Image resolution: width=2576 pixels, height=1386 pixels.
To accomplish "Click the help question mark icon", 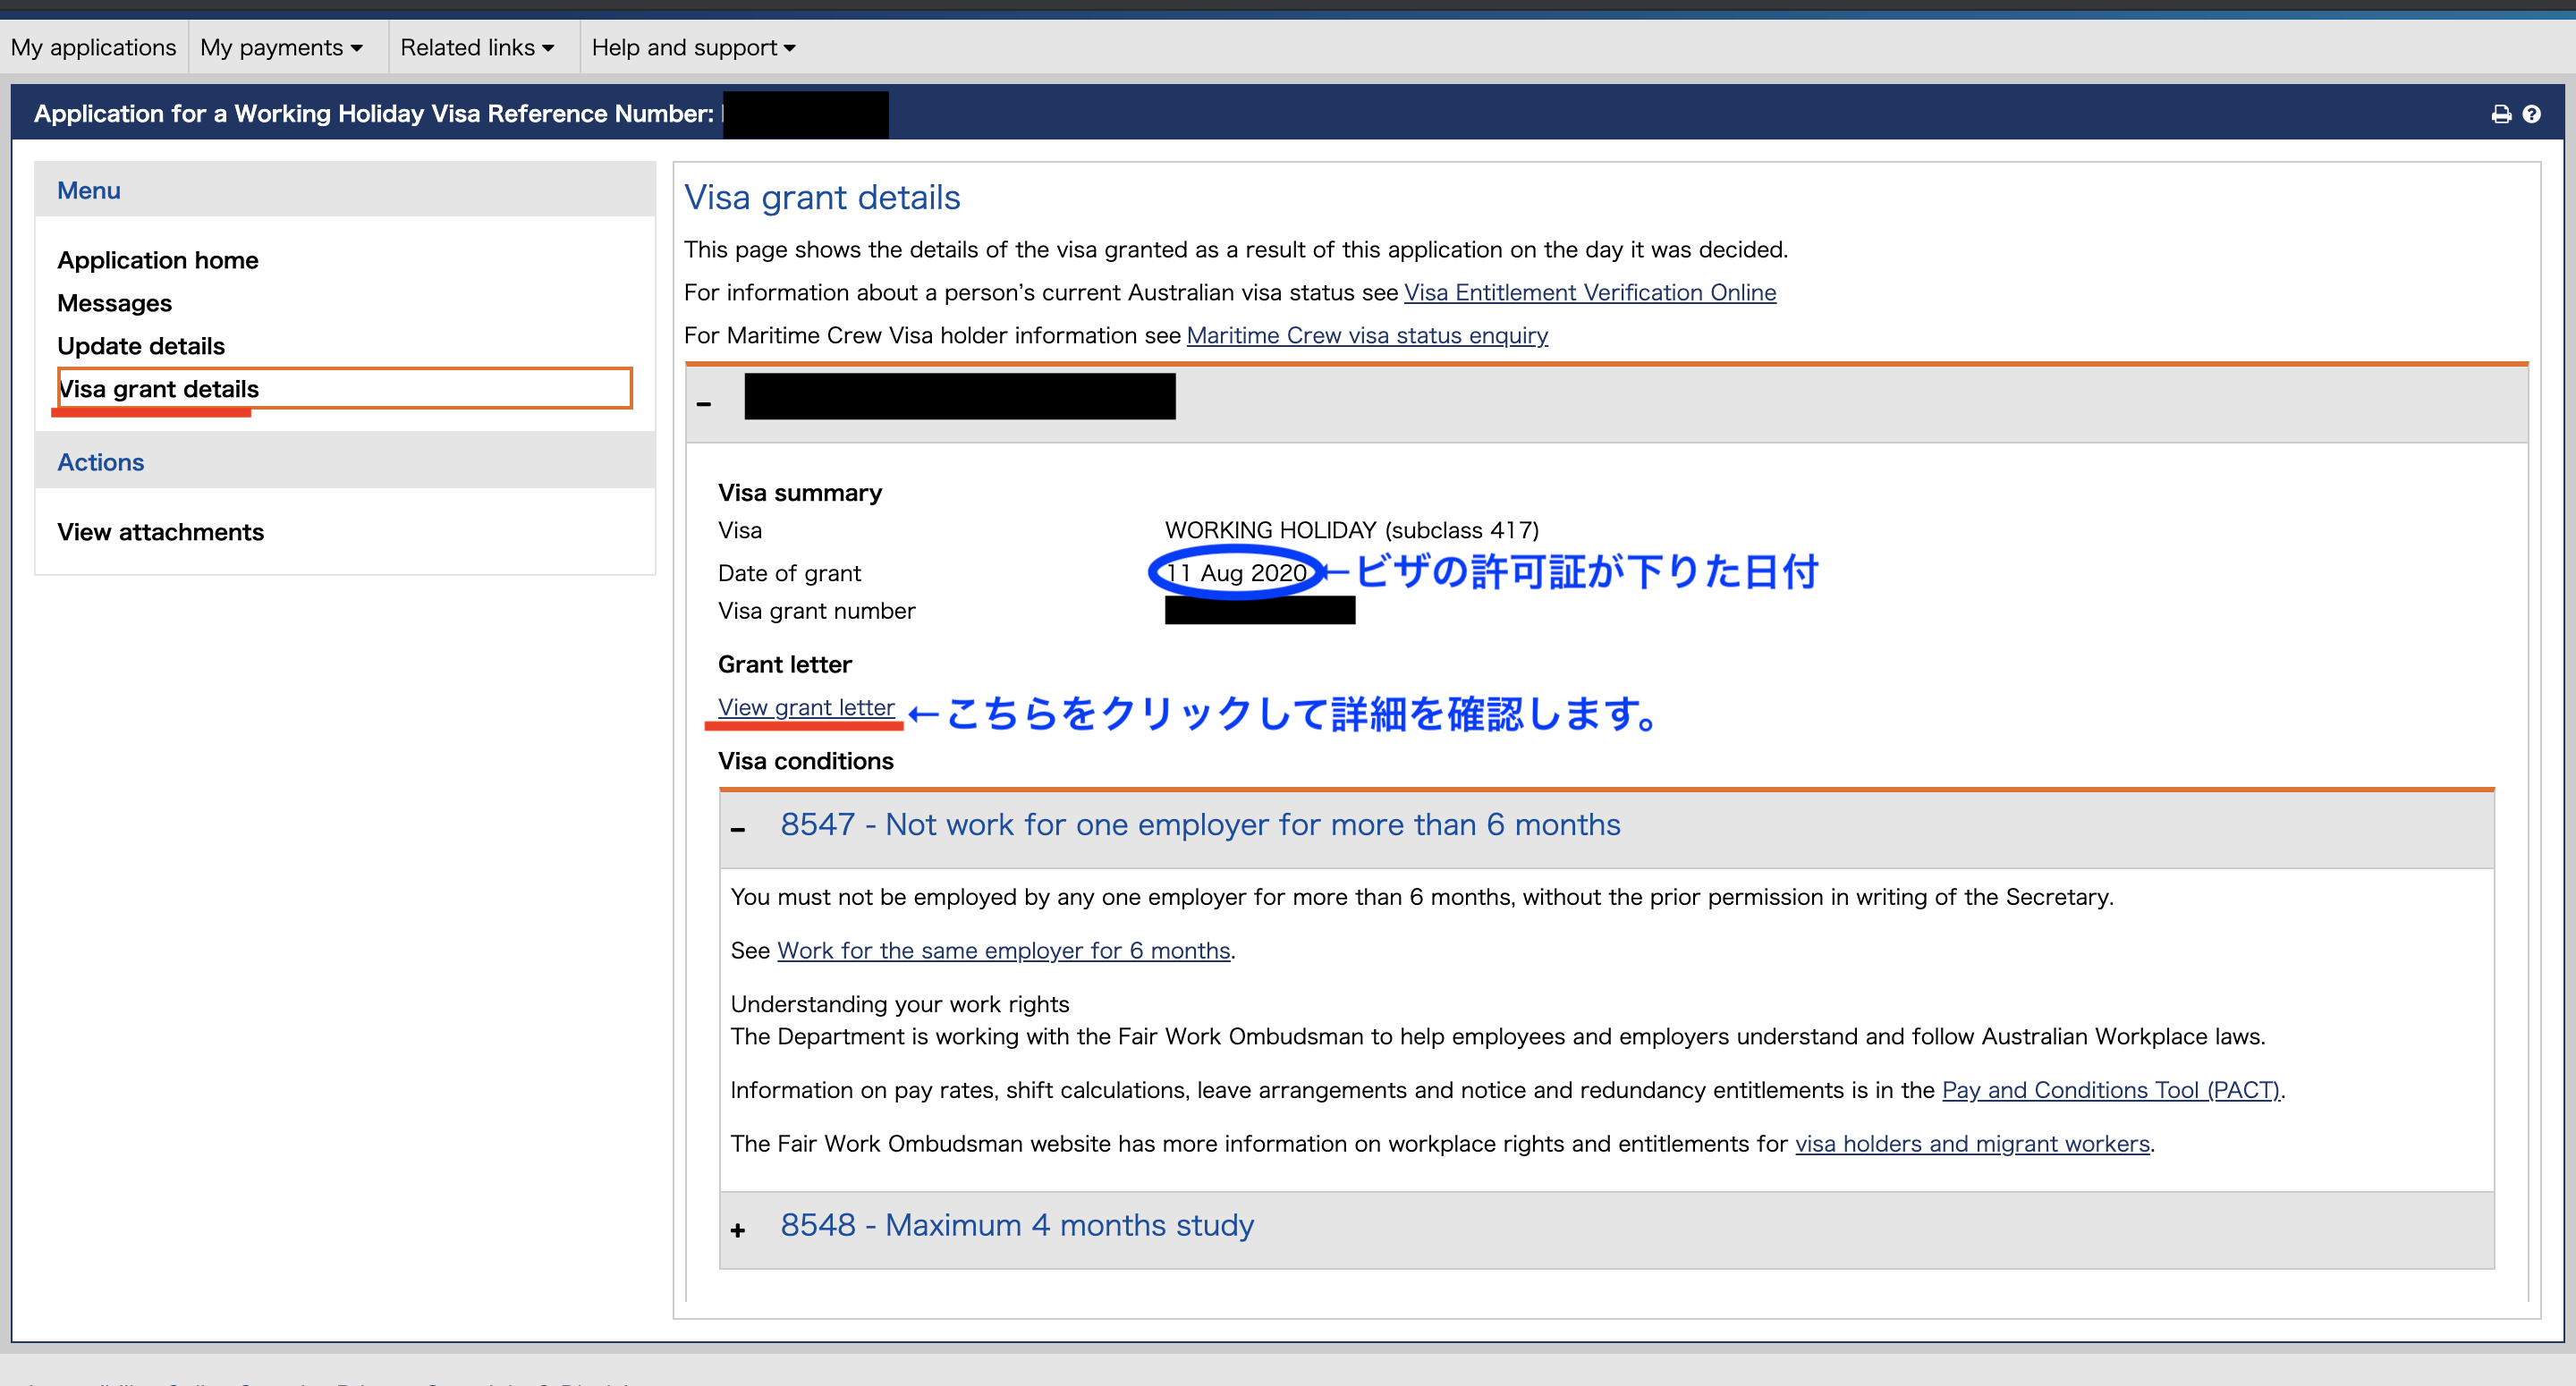I will point(2531,114).
